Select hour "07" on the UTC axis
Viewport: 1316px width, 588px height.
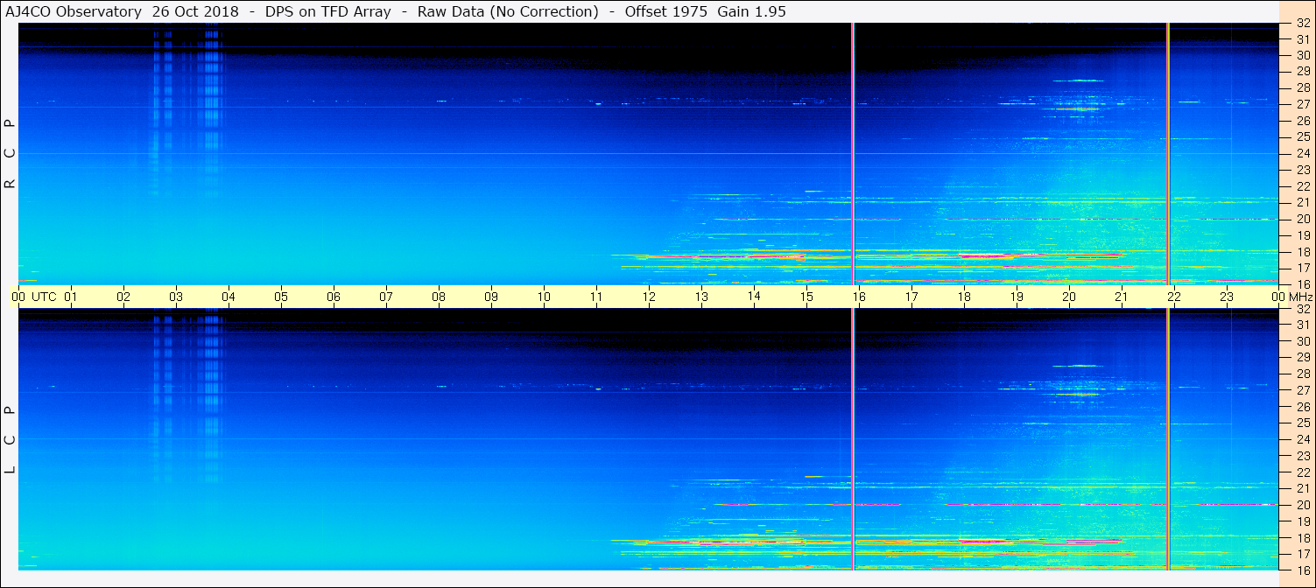point(386,297)
